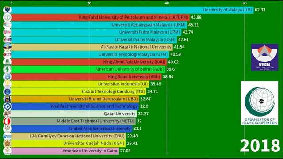Click the Universitas Gadjah Mada (UGM) label
283x159 pixels.
[94, 143]
